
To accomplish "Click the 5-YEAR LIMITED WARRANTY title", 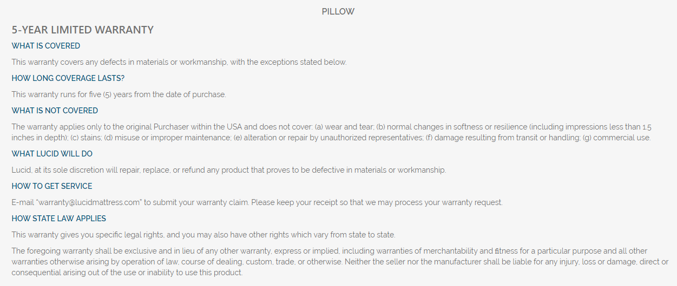I will tap(83, 30).
